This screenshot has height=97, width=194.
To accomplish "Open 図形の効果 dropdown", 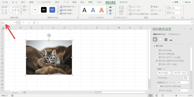I will point(67,13).
